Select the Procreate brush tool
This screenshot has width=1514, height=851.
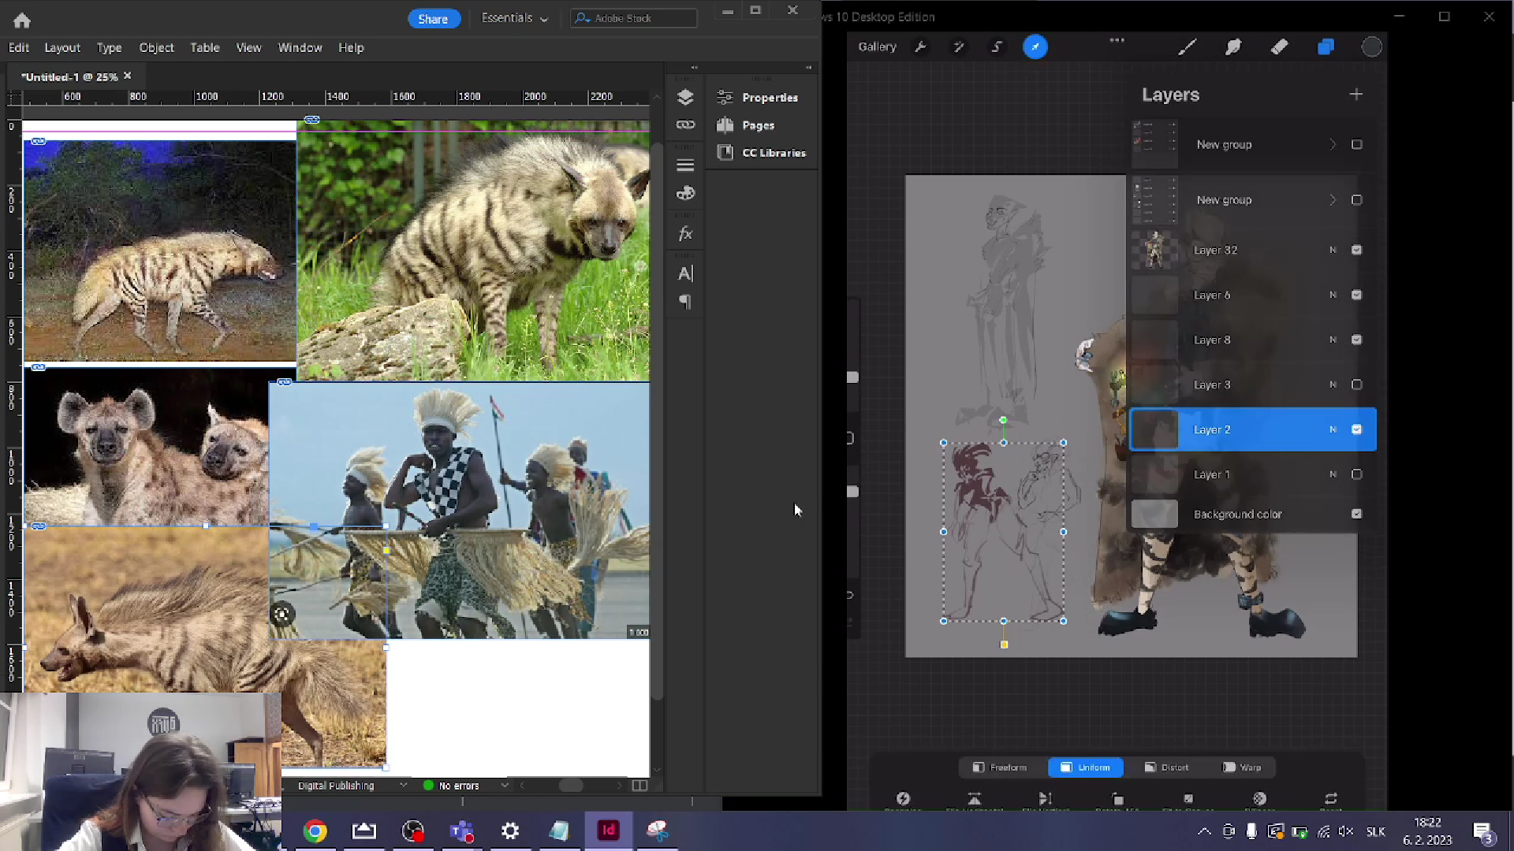pyautogui.click(x=1187, y=47)
